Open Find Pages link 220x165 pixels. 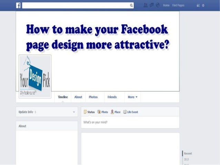pos(178,5)
